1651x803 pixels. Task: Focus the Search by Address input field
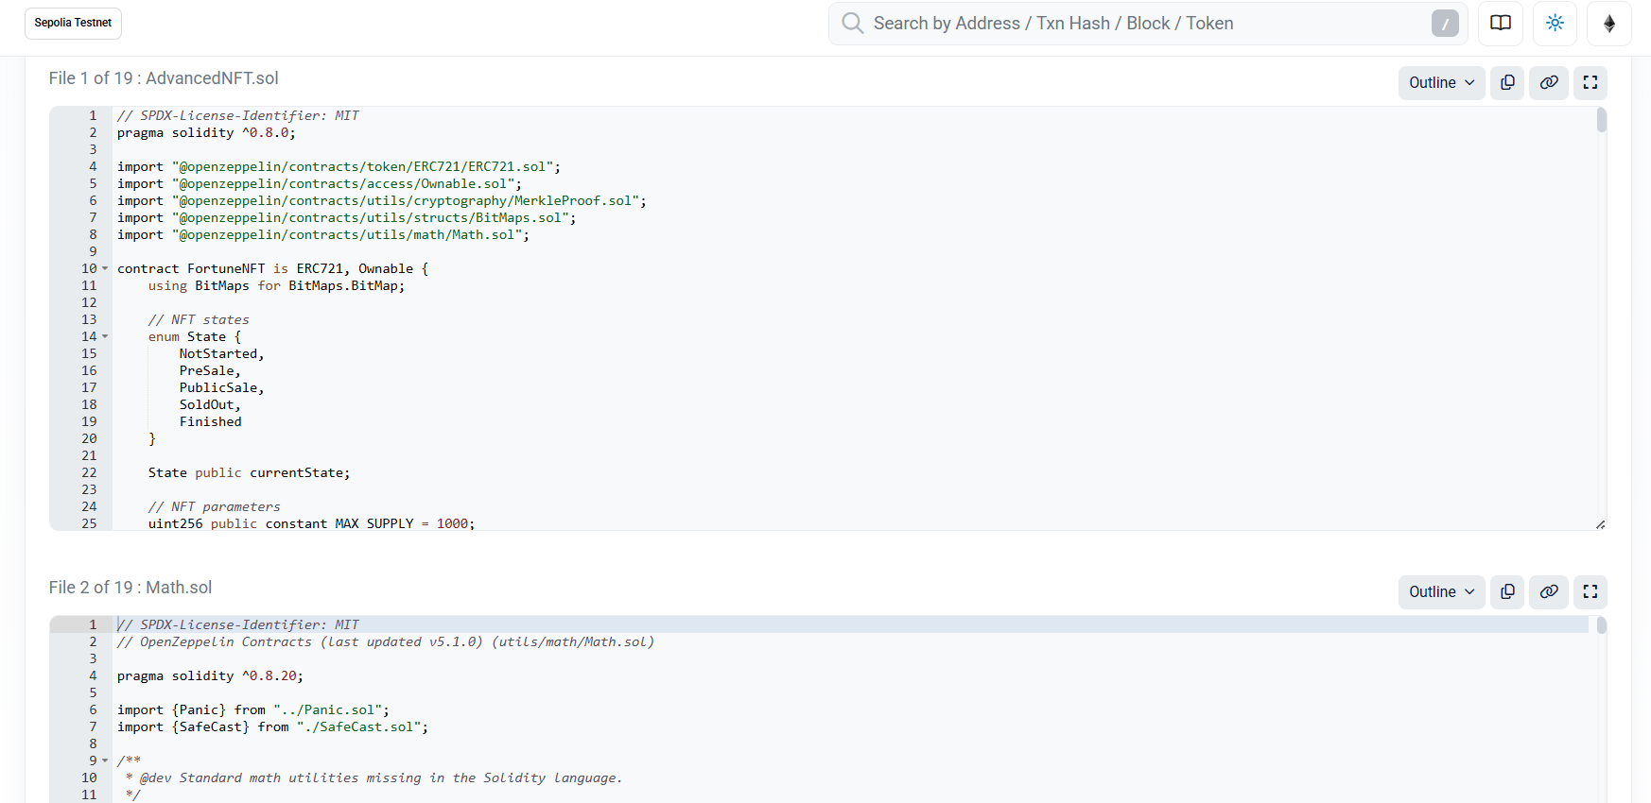pos(1135,24)
